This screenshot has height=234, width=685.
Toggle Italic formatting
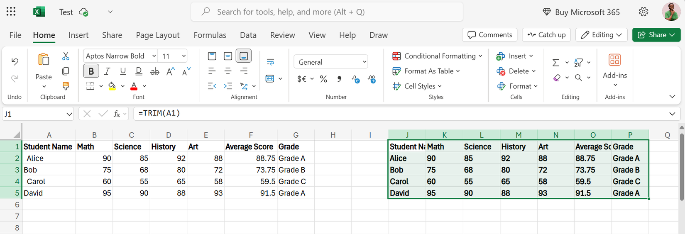(x=107, y=71)
